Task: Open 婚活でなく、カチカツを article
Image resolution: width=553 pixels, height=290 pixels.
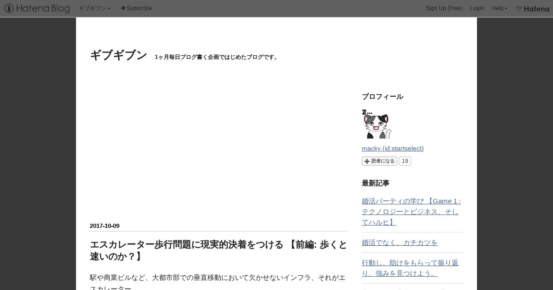Action: tap(400, 242)
